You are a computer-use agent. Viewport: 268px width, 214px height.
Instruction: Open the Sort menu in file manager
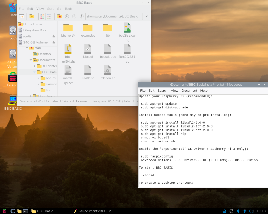pos(51,9)
